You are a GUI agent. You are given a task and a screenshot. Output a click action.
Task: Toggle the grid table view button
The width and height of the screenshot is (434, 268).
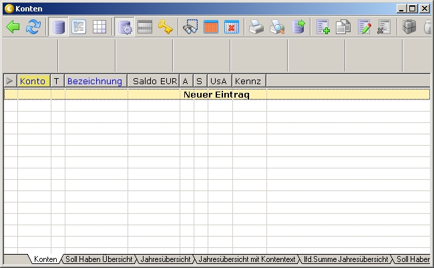click(99, 27)
